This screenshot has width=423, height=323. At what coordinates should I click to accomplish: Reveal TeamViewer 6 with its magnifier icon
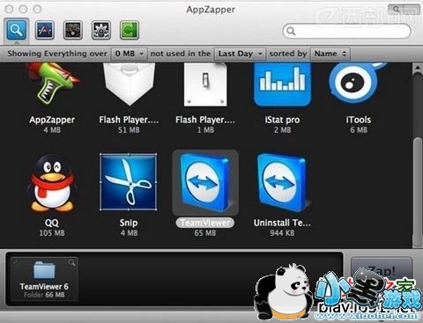coord(71,262)
